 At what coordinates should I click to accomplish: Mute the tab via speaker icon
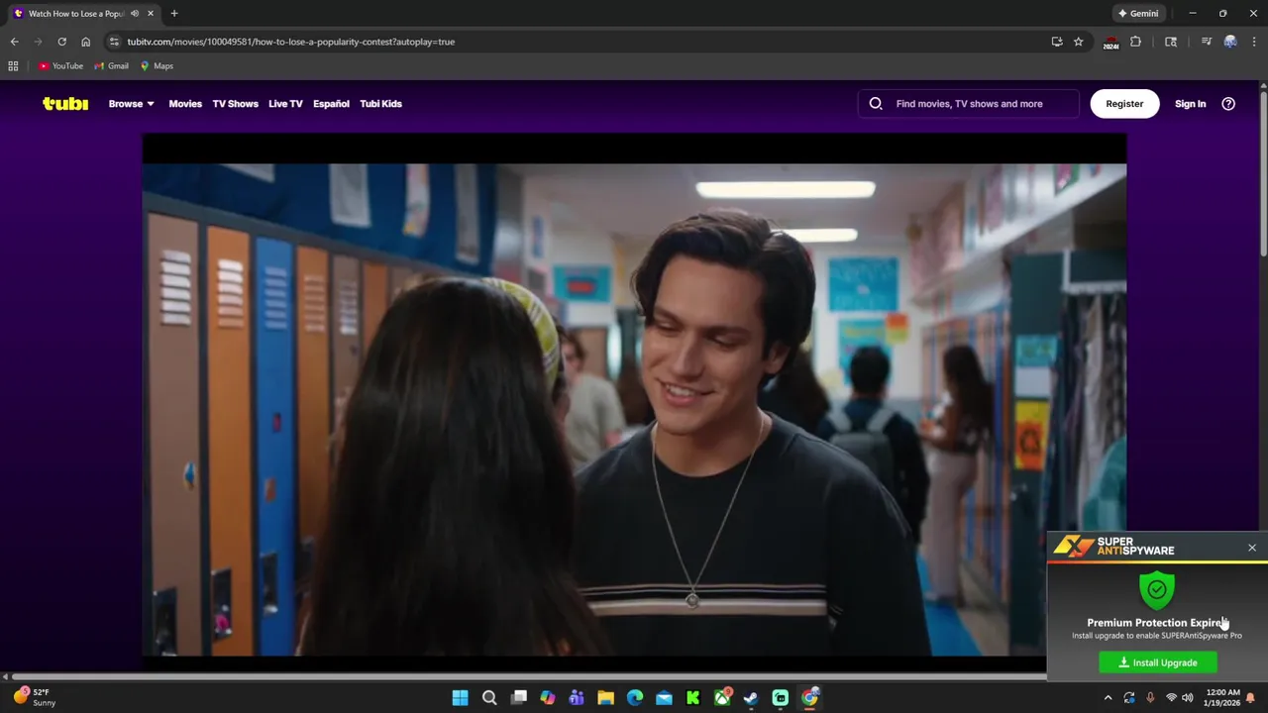(135, 14)
